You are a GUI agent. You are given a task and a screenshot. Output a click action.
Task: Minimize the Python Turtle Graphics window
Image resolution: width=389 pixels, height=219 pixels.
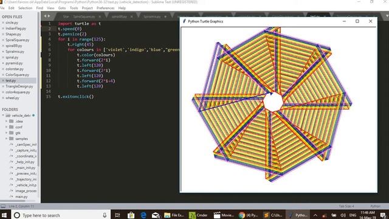(x=344, y=21)
